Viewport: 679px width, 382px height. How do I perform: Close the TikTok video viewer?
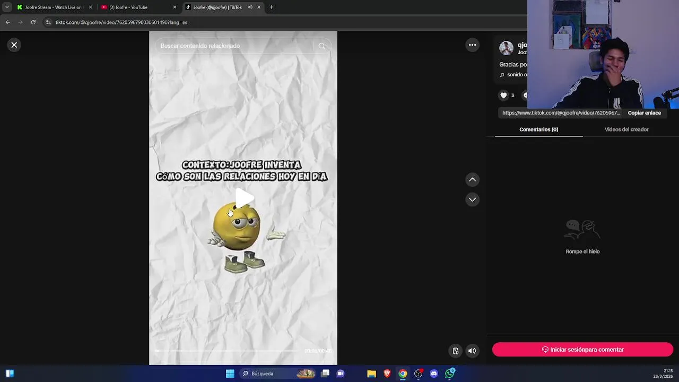point(14,45)
